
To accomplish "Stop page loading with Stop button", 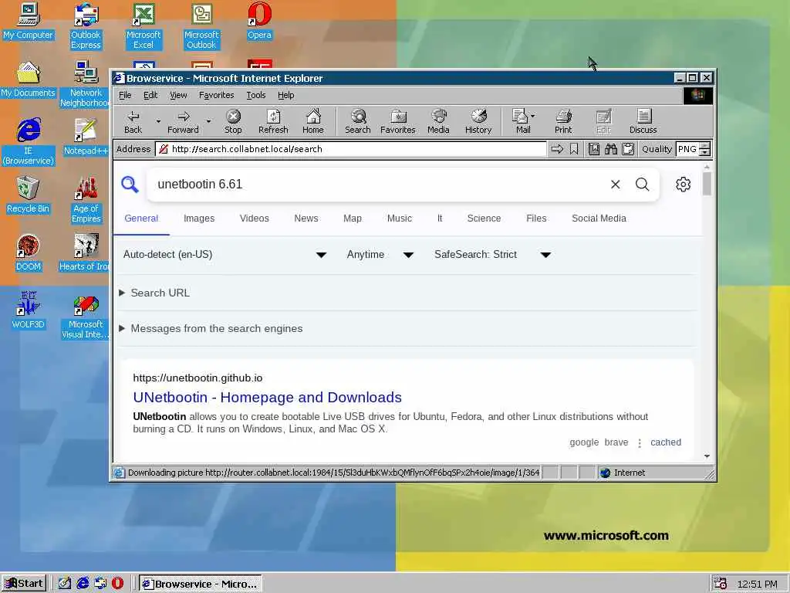I will (233, 121).
